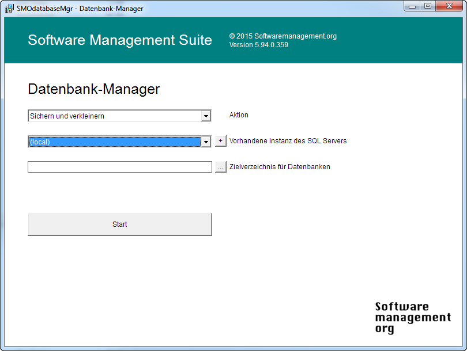Maximize the Datenbank-Manager window
467x351 pixels.
428,6
